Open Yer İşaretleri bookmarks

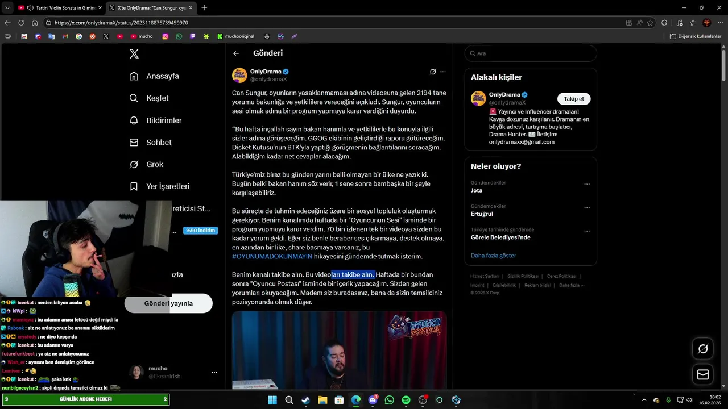(159, 186)
